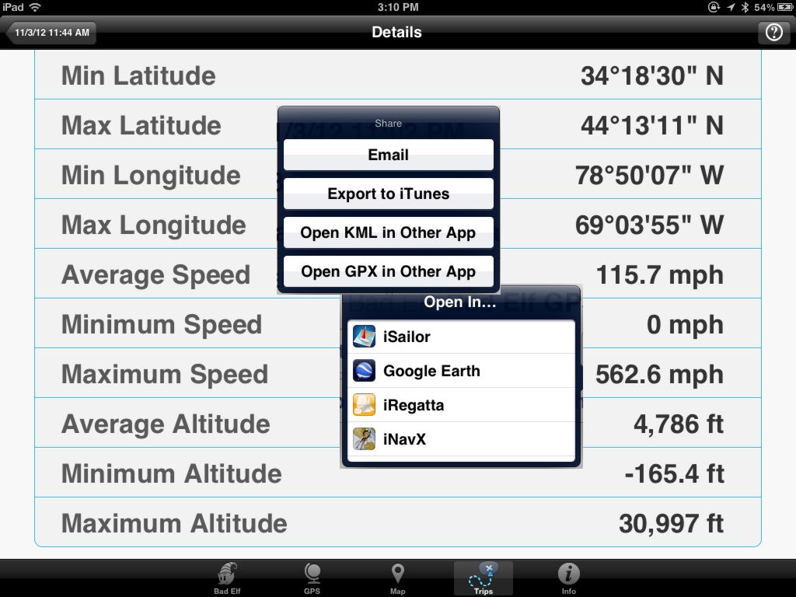Select the Min Longitude row label

(151, 175)
